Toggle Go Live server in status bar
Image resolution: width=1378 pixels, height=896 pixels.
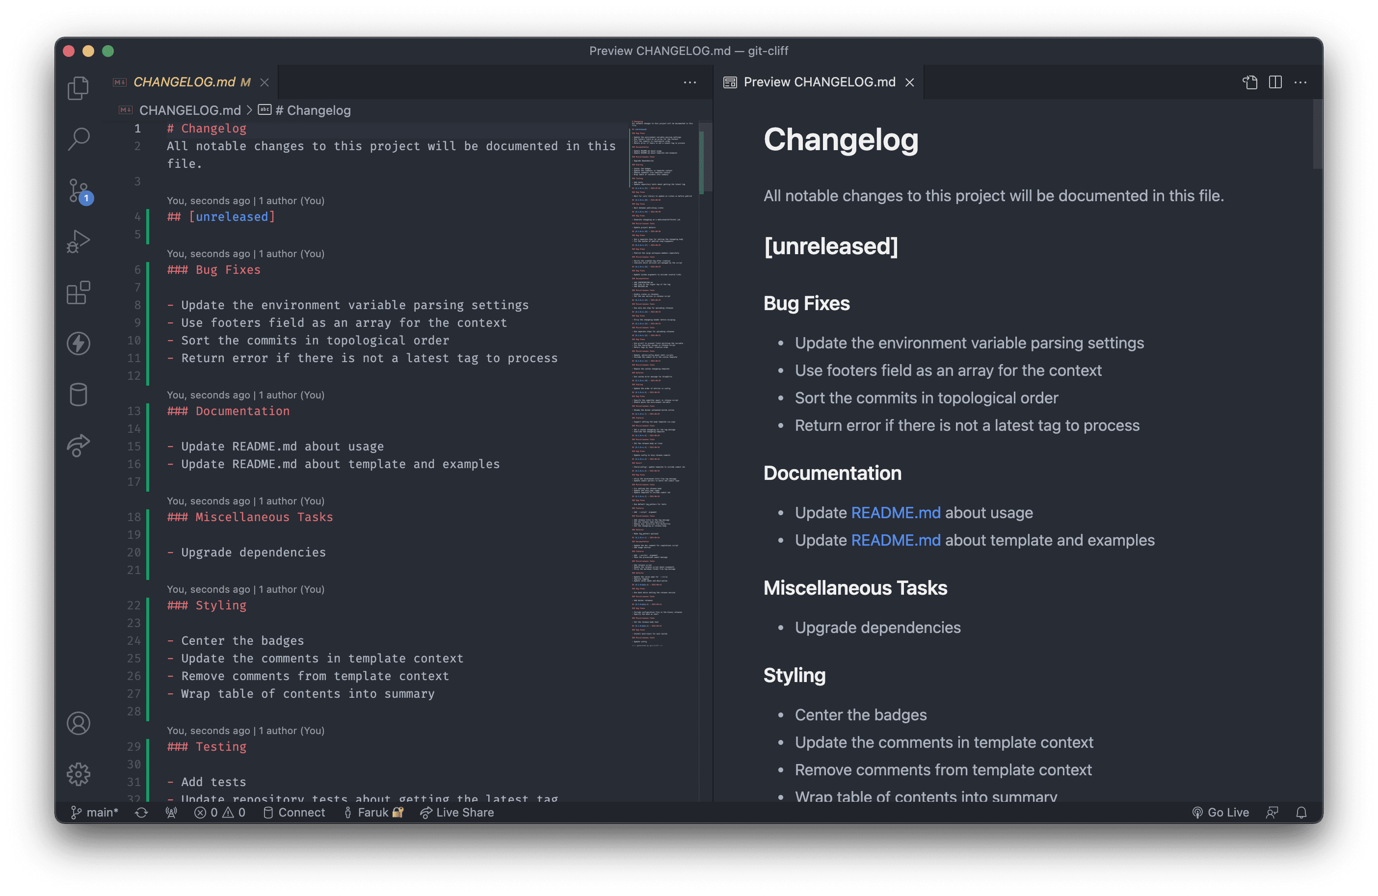click(1220, 812)
